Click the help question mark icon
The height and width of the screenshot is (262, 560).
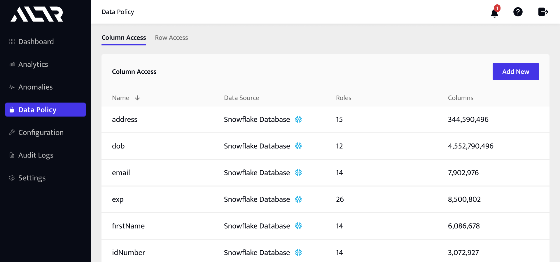518,12
